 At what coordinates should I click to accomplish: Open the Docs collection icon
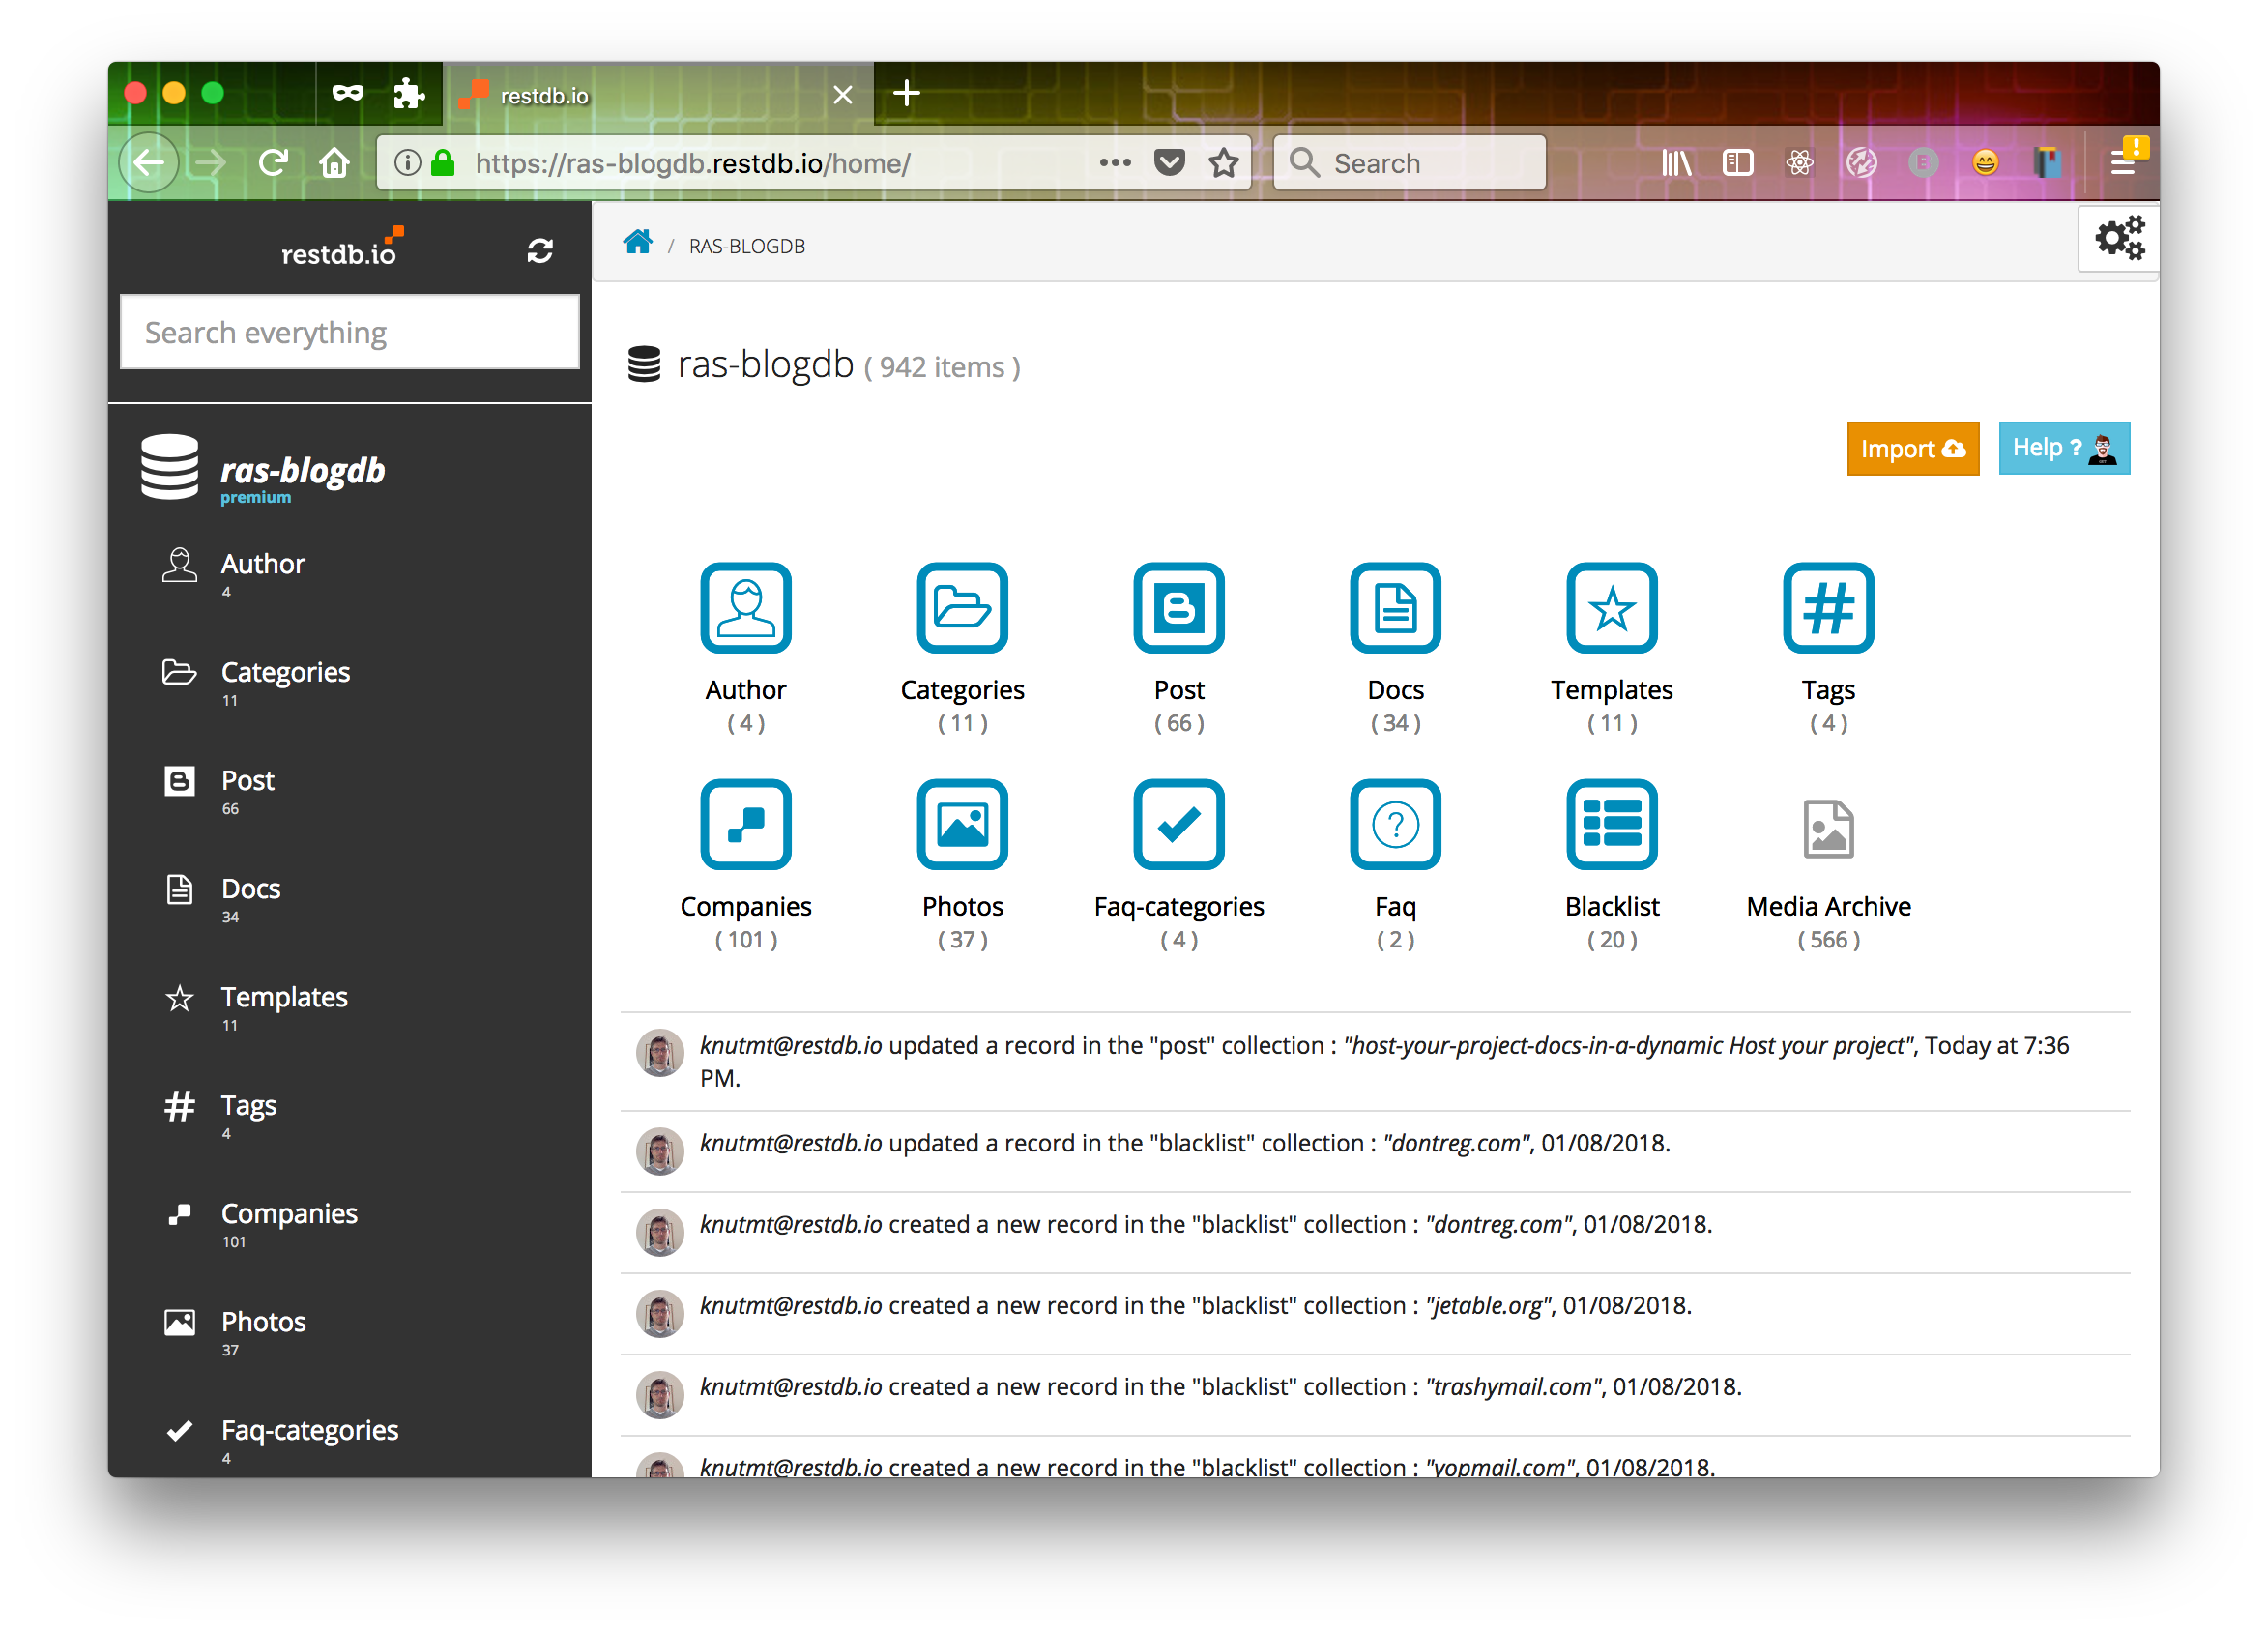1395,608
